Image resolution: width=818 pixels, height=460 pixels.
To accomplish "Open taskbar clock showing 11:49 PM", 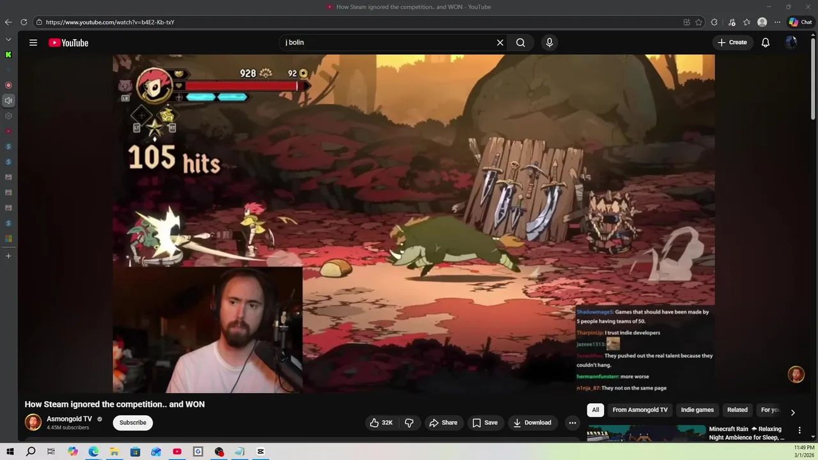I will (x=804, y=452).
